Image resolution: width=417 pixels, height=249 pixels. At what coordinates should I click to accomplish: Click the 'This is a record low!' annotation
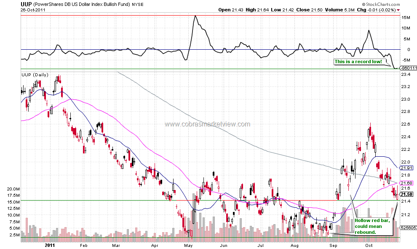[x=358, y=62]
